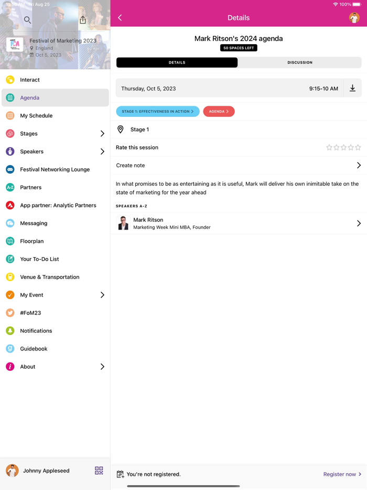
Task: Expand the About submenu chevron
Action: click(102, 367)
